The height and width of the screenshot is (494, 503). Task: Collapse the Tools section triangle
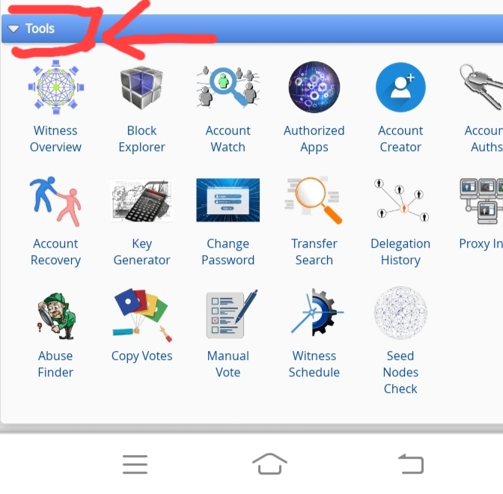(x=13, y=29)
